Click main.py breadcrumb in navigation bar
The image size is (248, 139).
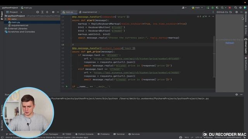[26, 8]
